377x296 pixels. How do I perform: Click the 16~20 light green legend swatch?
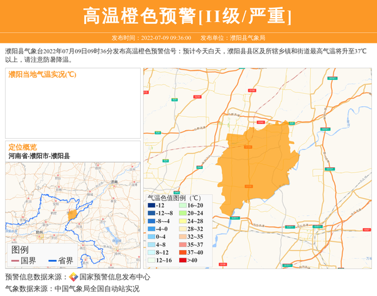[182, 206]
